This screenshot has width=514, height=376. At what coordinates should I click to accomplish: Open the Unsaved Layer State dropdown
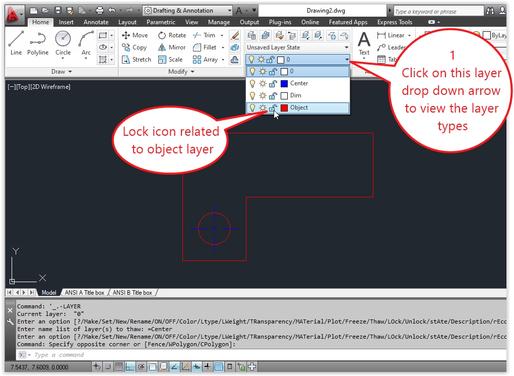coord(346,47)
